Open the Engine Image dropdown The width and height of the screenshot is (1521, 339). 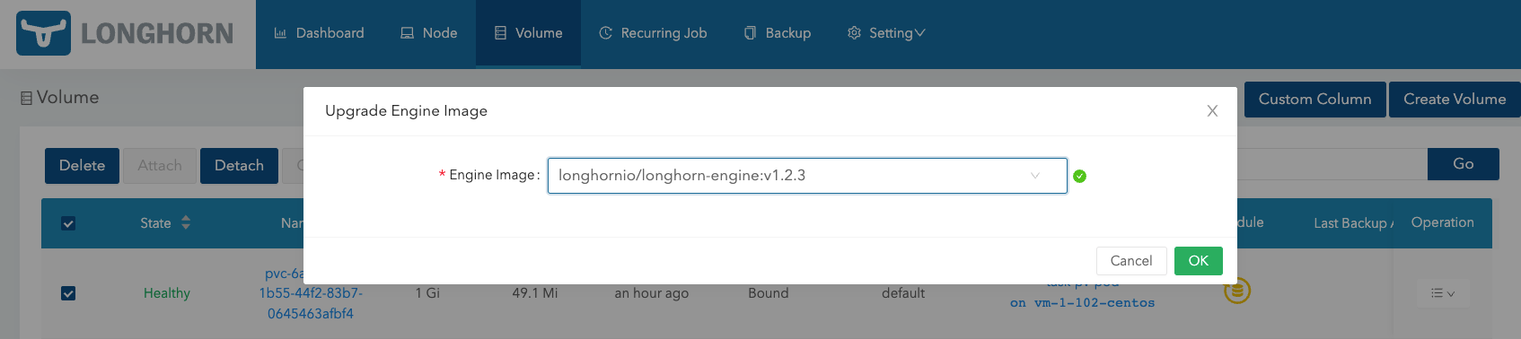click(807, 176)
